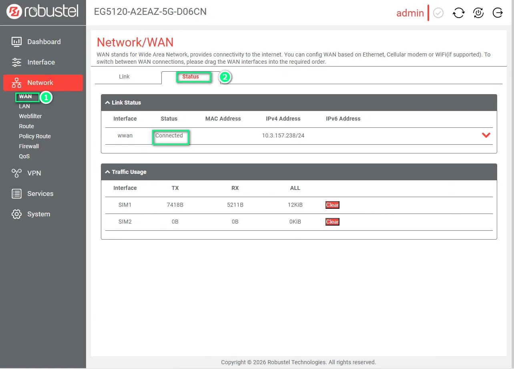Clear traffic usage for SIM2
514x369 pixels.
click(x=332, y=222)
